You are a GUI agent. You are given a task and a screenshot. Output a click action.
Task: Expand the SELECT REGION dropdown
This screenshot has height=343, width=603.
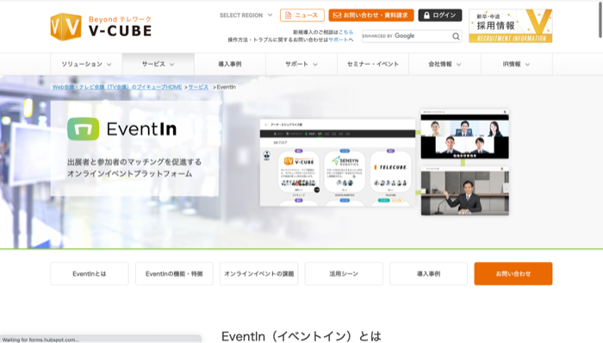(x=246, y=16)
